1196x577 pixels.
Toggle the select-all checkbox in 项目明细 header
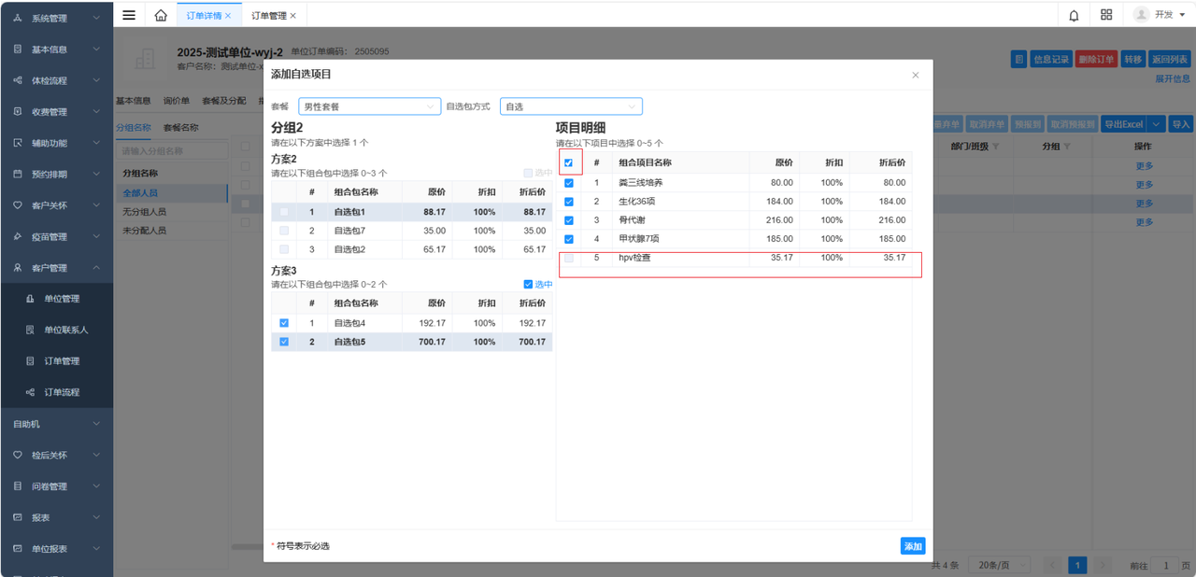(569, 162)
